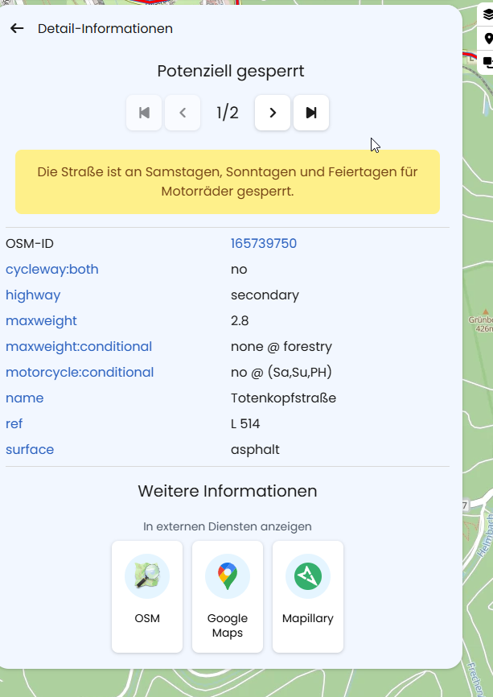The height and width of the screenshot is (697, 493).
Task: Open OSM-ID 165739750 link
Action: point(264,244)
